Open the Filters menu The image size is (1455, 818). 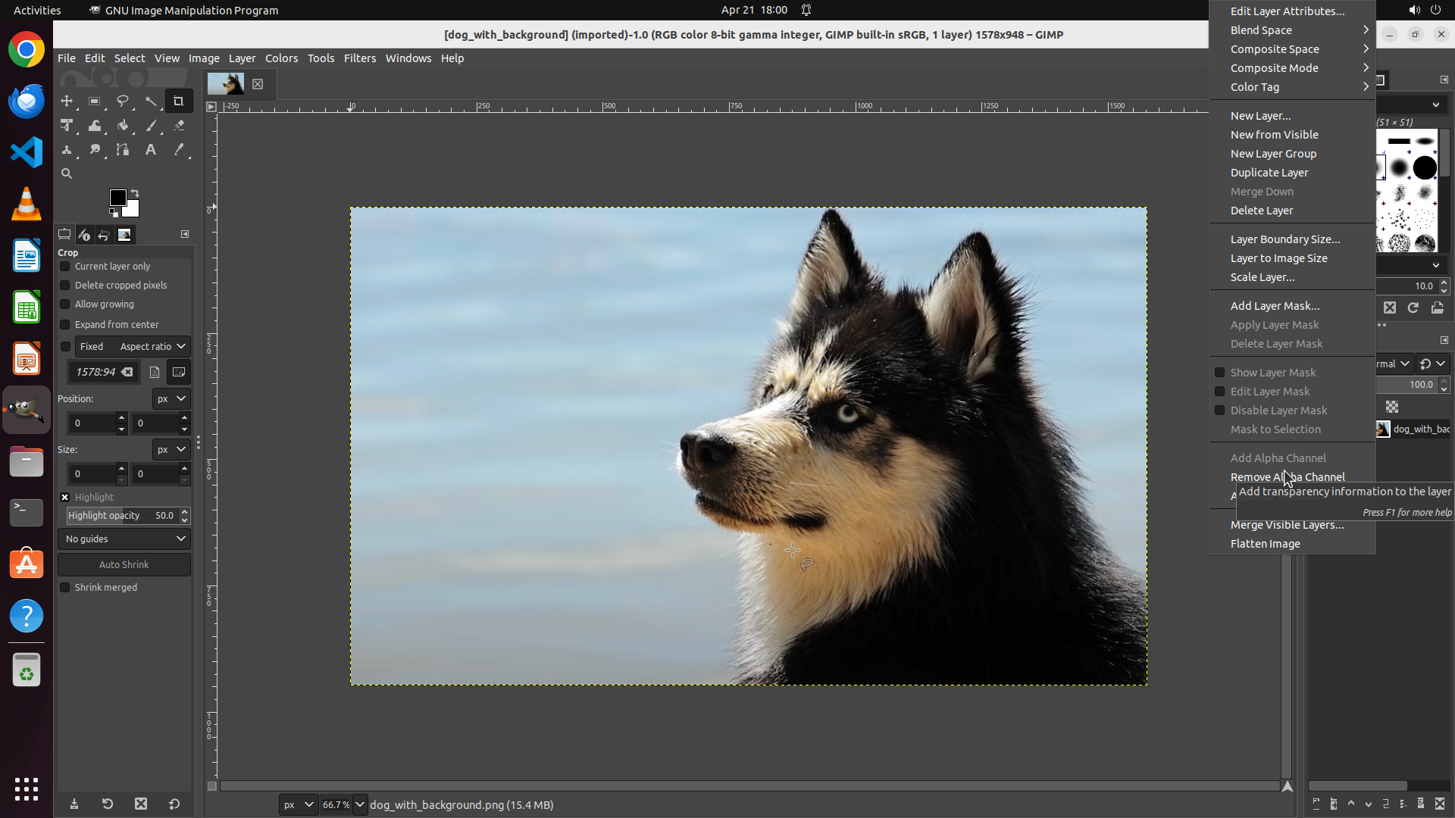pos(359,58)
